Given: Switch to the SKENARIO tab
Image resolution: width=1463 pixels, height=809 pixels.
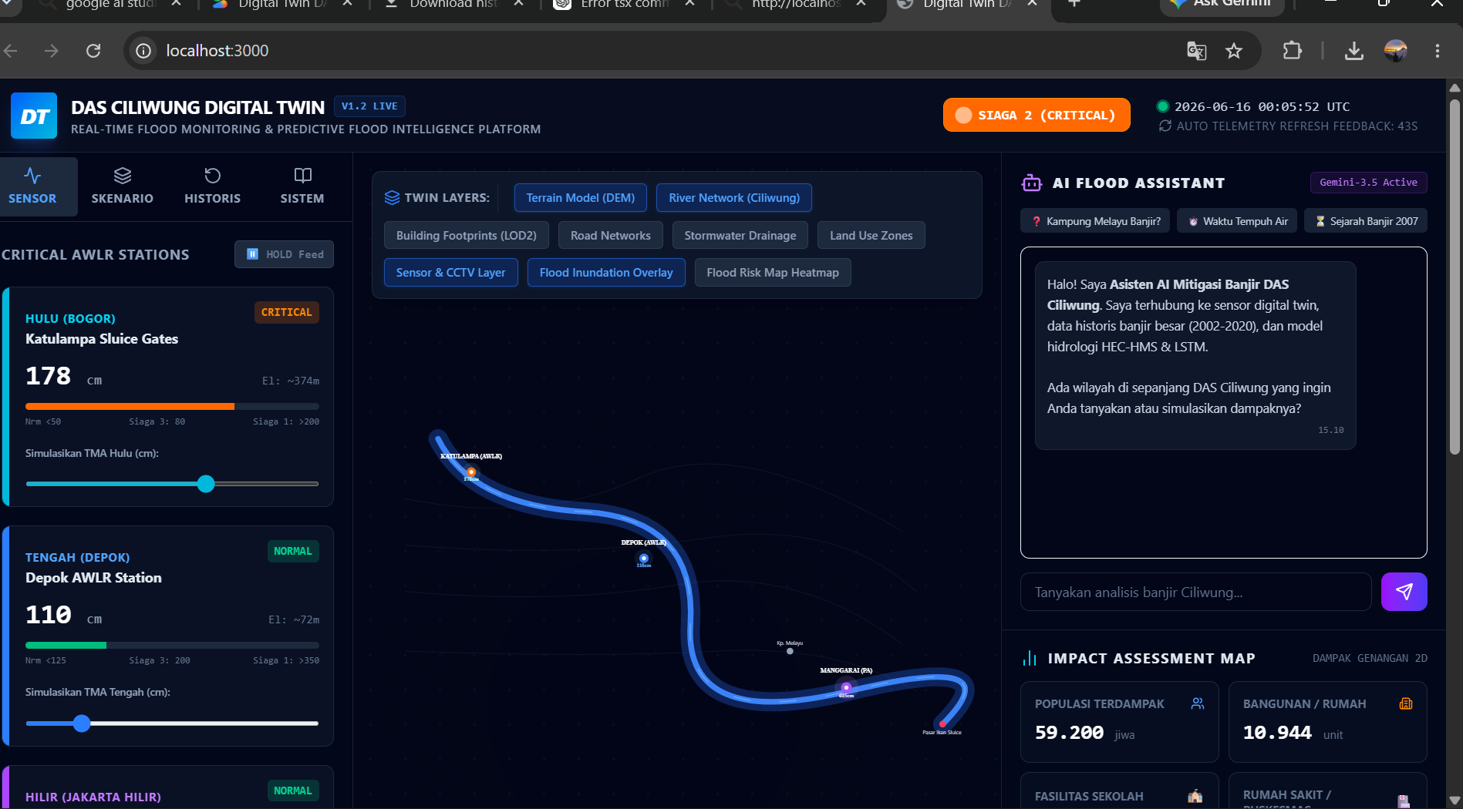Looking at the screenshot, I should (123, 186).
